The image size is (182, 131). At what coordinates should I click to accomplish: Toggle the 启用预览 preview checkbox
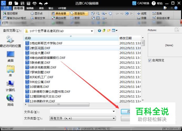[x=150, y=60]
